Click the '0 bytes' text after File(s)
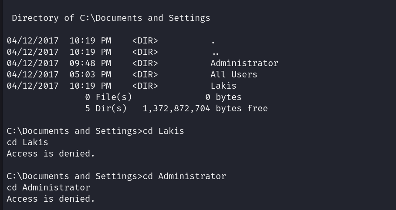Screen dimensions: 396x210 click(223, 97)
